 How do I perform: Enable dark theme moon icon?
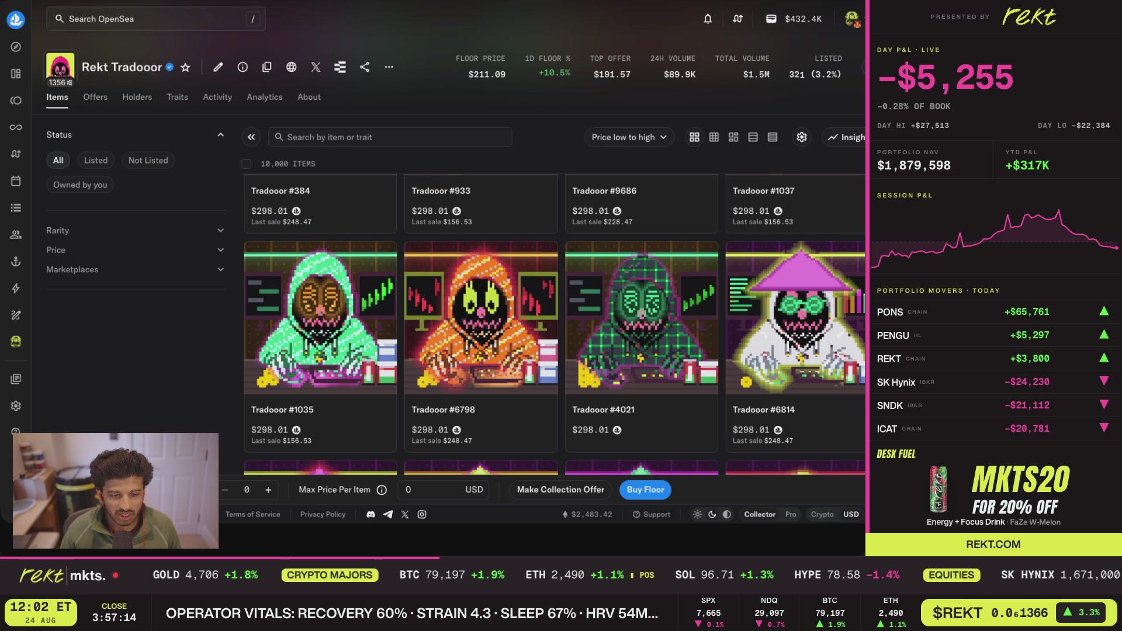(x=712, y=515)
